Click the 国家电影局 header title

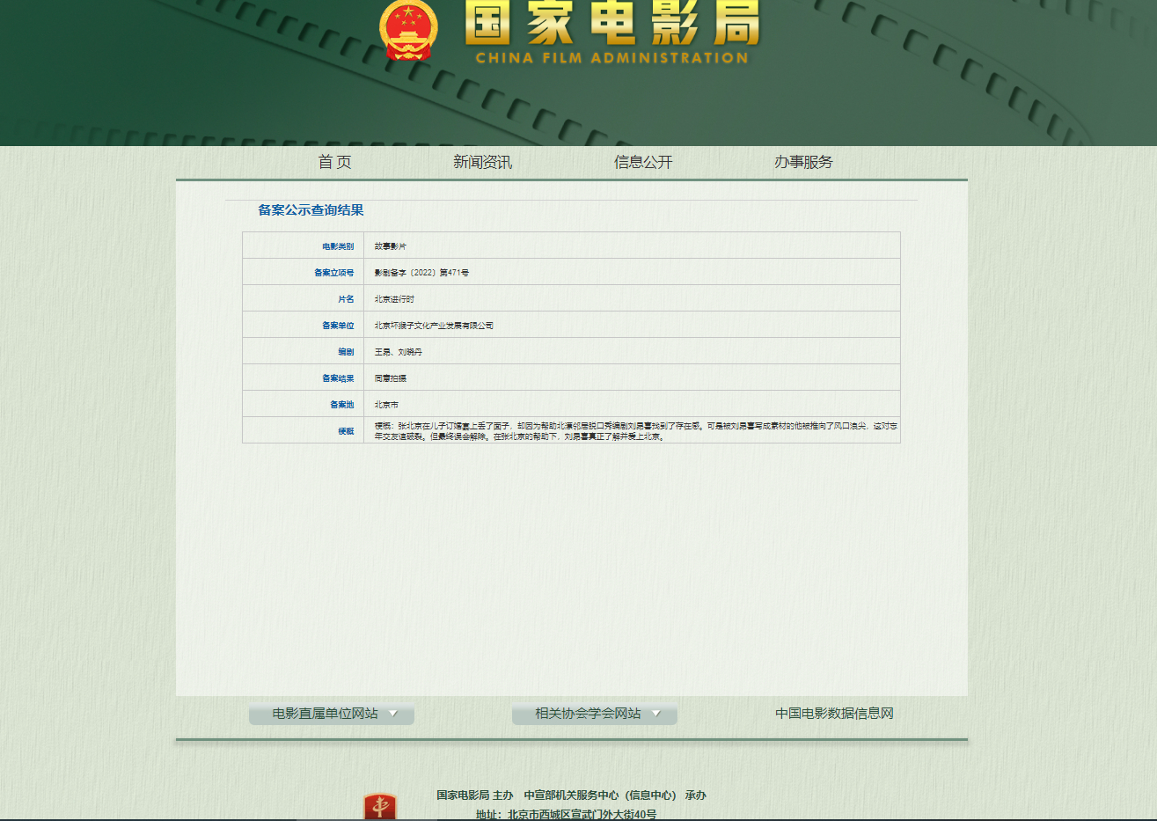[611, 23]
